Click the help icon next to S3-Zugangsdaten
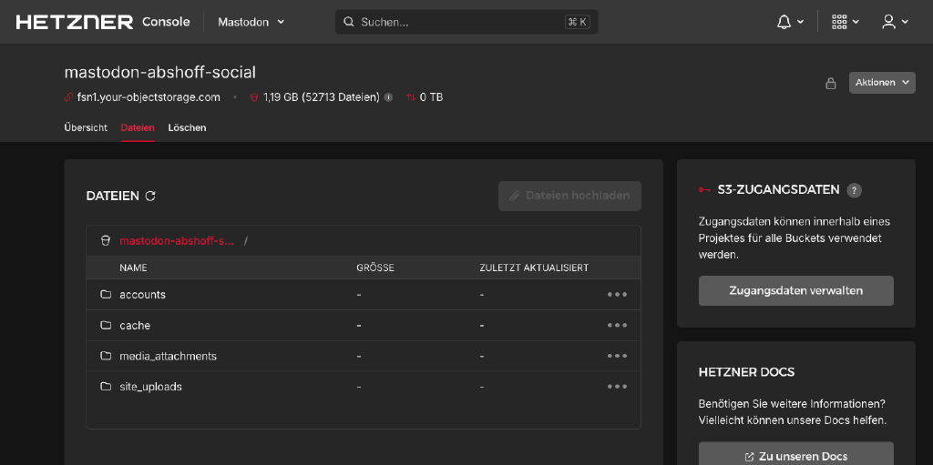Screen dimensions: 933x465 [x=855, y=190]
